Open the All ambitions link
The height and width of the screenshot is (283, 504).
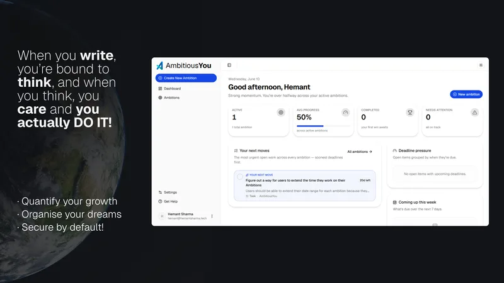360,152
